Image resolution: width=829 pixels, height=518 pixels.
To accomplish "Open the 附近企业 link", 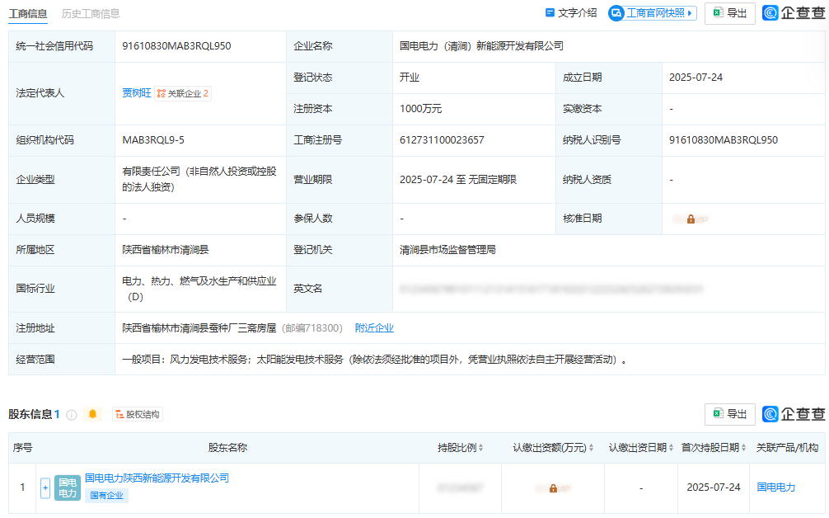I will coord(376,327).
